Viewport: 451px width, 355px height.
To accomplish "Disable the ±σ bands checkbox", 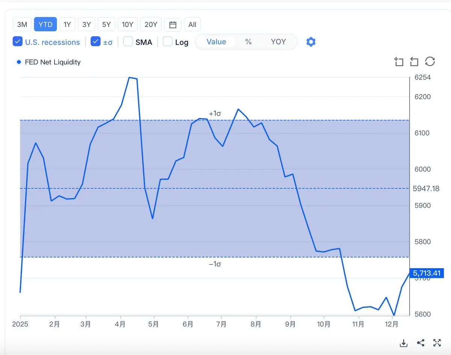I will (95, 41).
